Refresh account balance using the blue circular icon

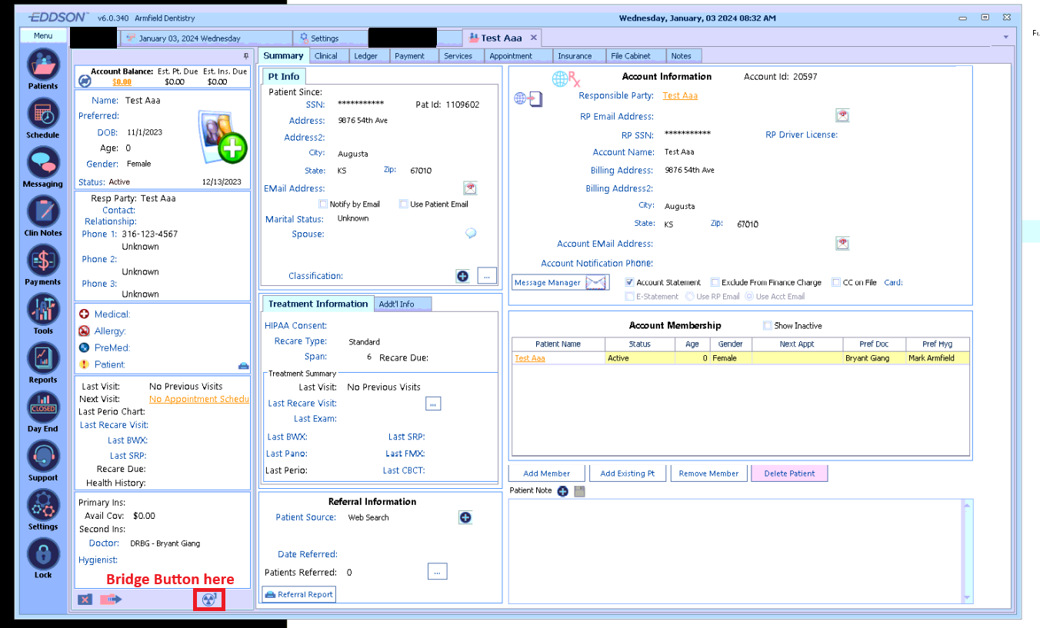coord(85,80)
